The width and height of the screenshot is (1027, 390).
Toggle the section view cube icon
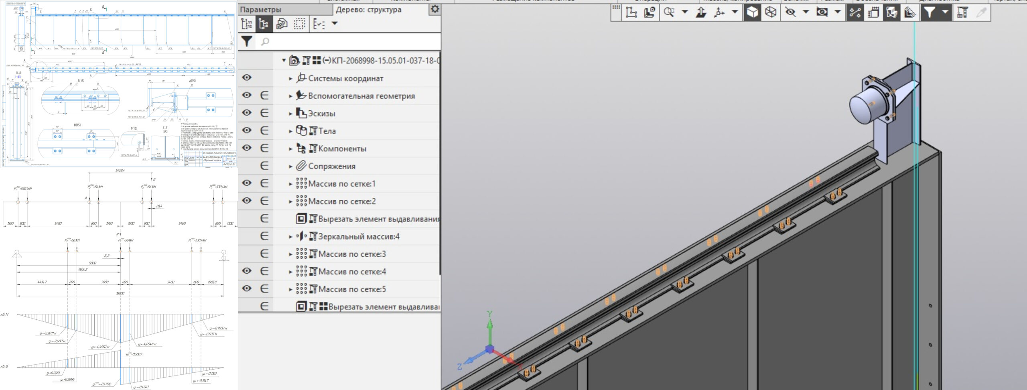pos(891,12)
